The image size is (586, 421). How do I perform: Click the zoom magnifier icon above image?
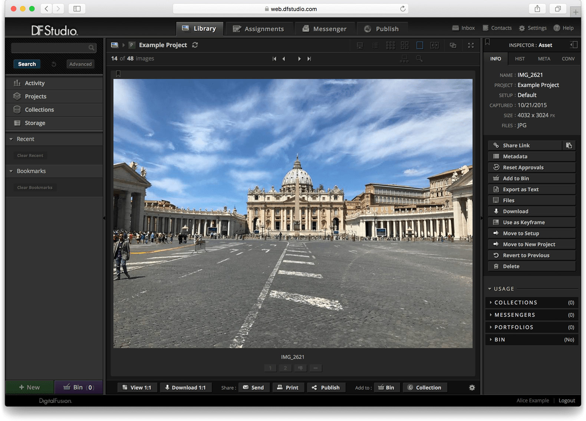[419, 59]
